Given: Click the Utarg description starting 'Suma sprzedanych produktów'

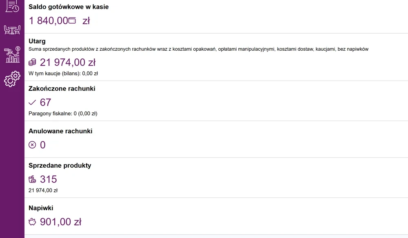Looking at the screenshot, I should click(199, 49).
